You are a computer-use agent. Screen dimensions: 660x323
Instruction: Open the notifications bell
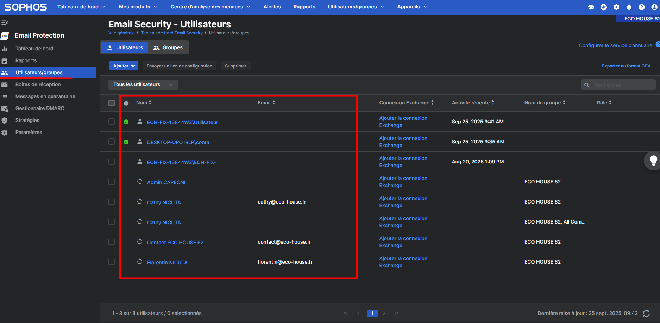[629, 7]
